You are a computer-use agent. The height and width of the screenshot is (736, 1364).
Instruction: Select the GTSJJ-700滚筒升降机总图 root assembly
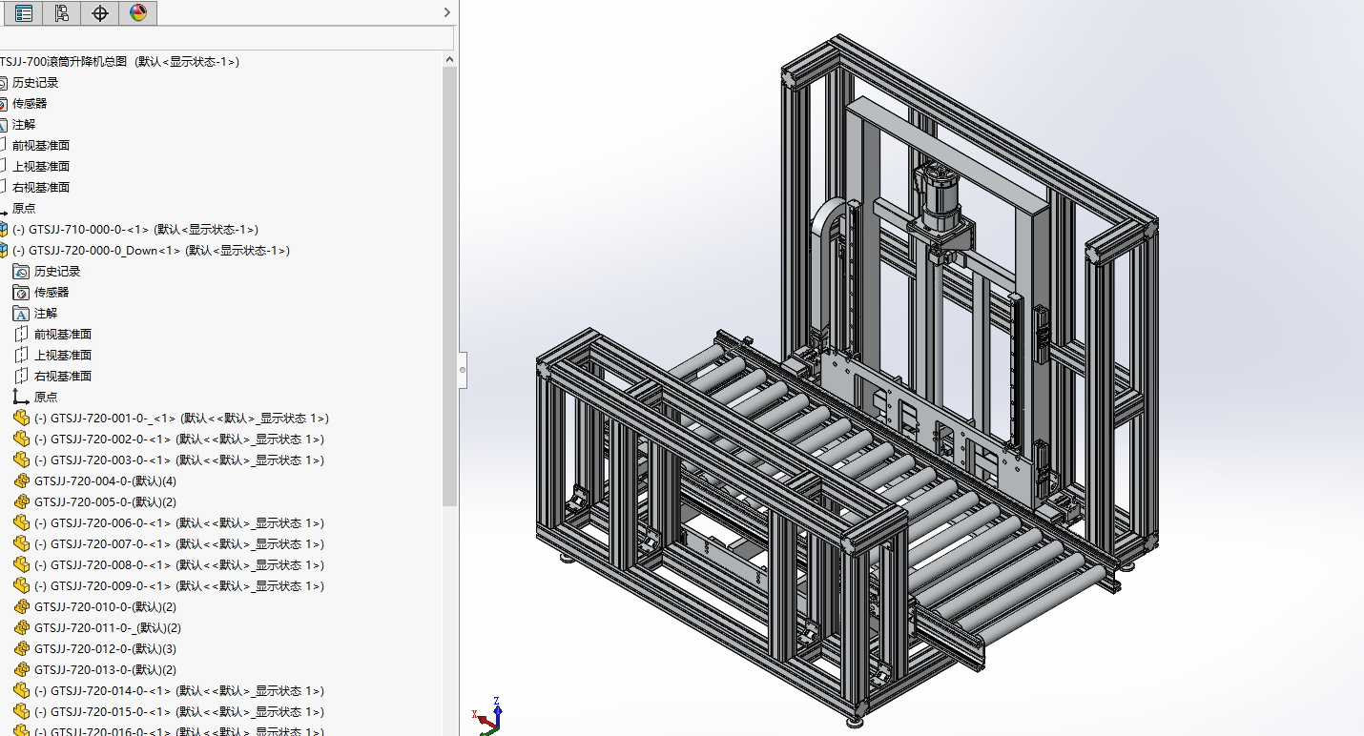119,62
